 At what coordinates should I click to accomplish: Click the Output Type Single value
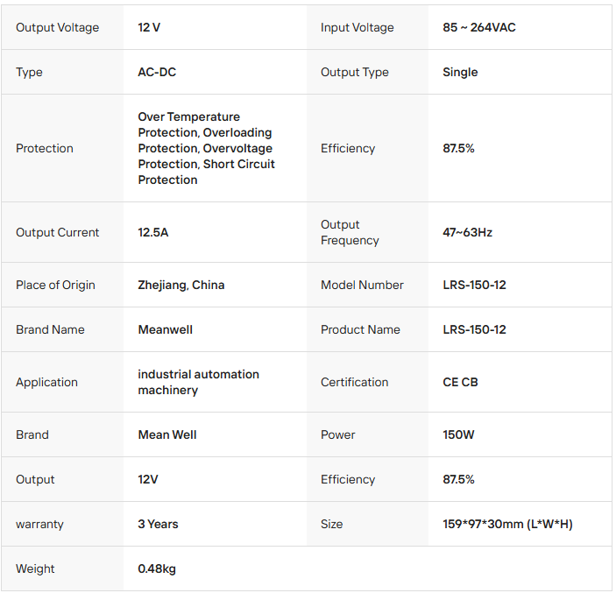point(460,72)
